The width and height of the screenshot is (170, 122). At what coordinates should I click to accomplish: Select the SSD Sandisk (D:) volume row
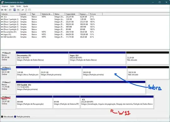48,37
